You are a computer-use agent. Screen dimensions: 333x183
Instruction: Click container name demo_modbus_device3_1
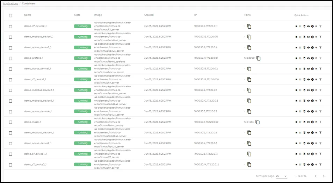point(39,101)
